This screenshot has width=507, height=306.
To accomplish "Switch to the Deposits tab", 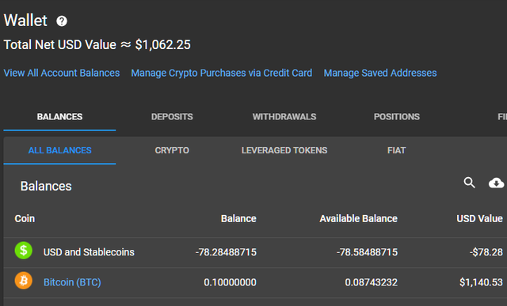I will point(172,117).
